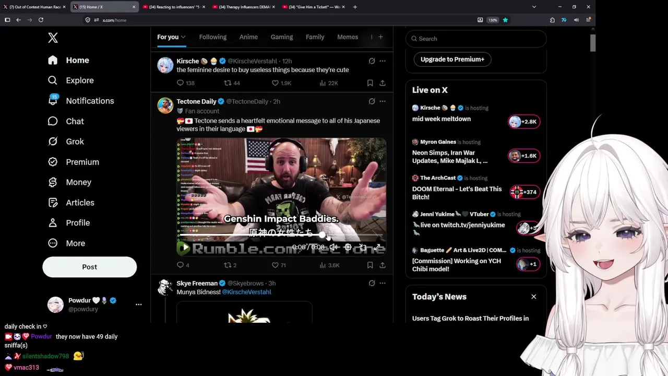Click the page vertical scrollbar
Screen dimensions: 668x376
click(593, 43)
